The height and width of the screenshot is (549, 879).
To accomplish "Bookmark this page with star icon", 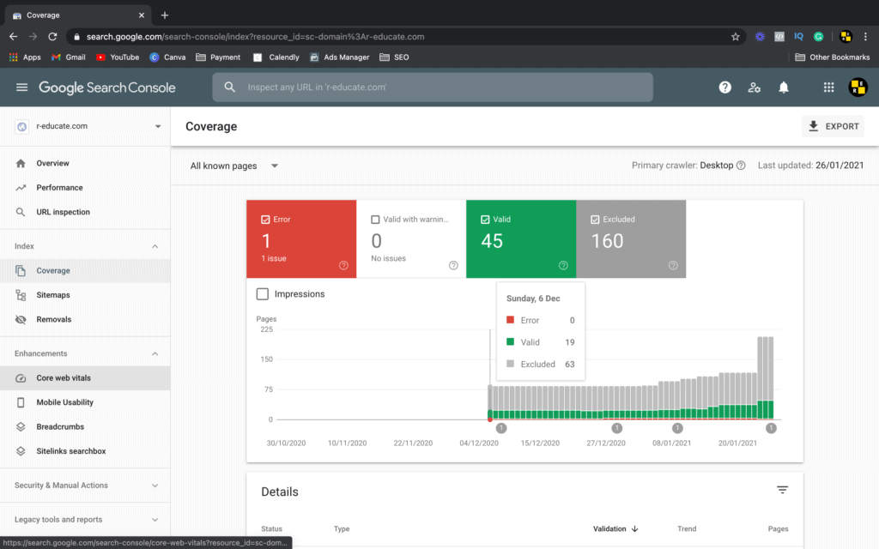I will click(x=736, y=37).
